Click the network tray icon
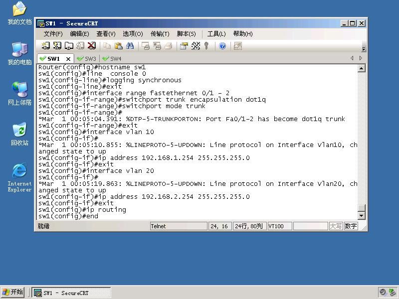 393,293
